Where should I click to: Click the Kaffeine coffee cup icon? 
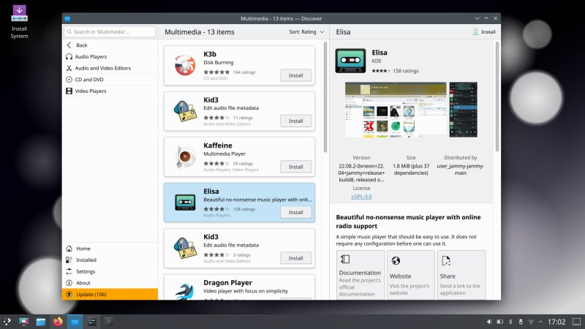tap(185, 156)
